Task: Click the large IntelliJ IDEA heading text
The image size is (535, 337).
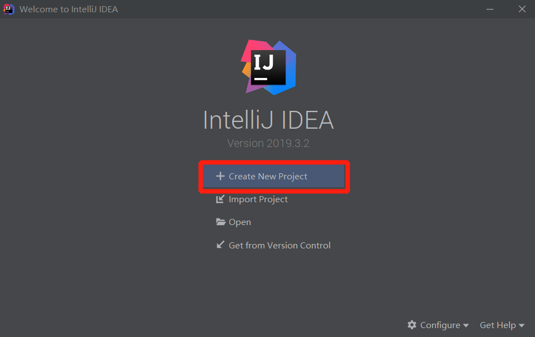Action: pos(268,120)
